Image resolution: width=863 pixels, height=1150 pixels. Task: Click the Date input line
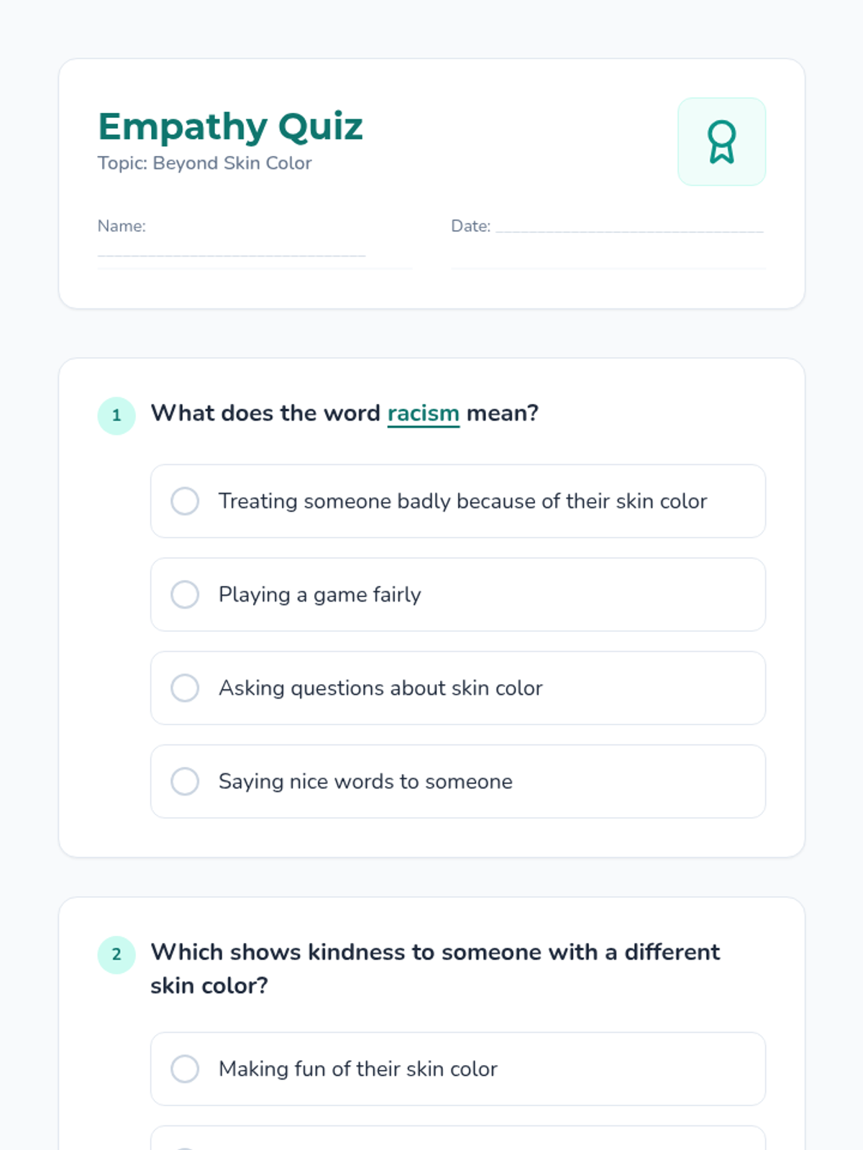click(x=629, y=226)
